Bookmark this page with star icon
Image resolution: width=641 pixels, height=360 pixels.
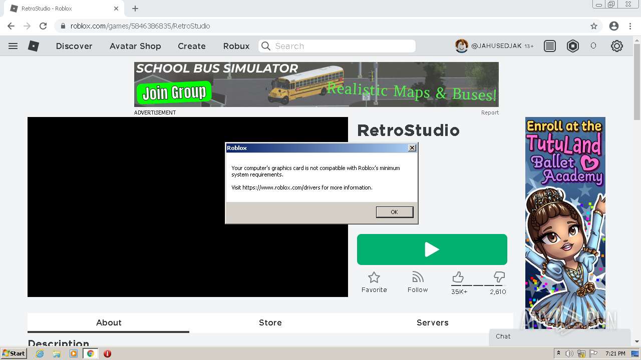pos(594,26)
